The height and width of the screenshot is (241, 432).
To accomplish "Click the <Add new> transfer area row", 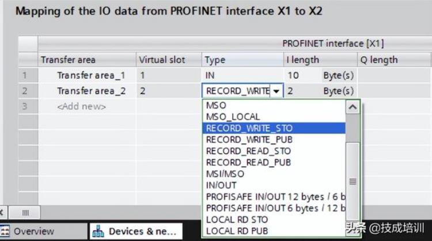I will [82, 106].
